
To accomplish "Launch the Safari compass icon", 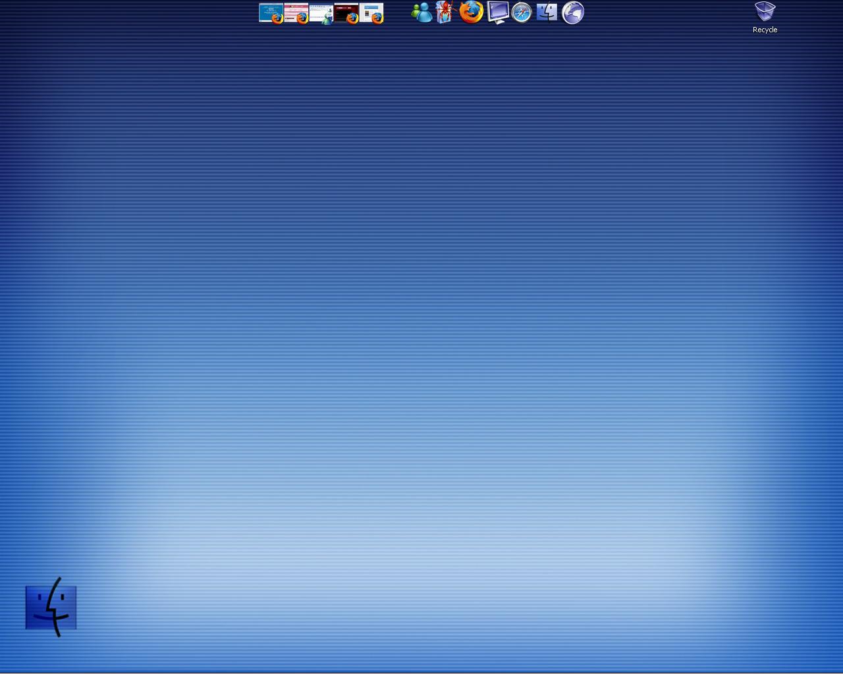I will pos(522,13).
